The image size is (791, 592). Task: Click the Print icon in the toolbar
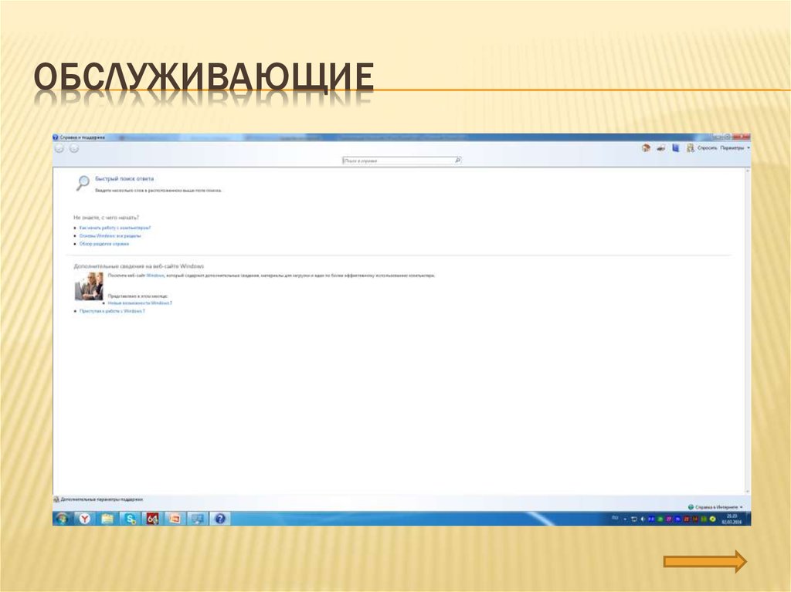(x=662, y=148)
